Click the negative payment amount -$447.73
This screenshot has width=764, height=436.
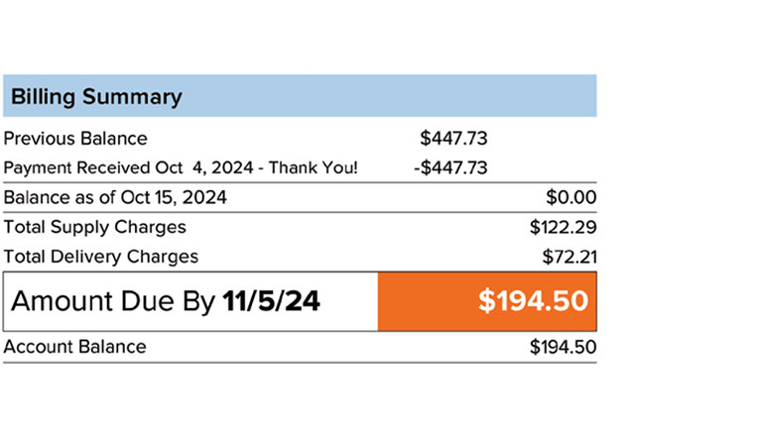[x=450, y=167]
